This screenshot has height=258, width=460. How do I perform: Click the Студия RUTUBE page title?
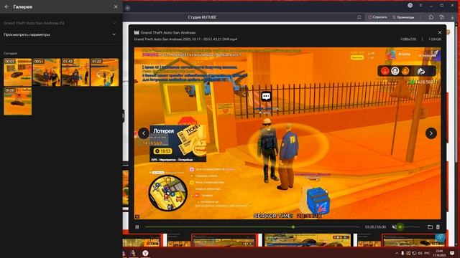tap(202, 17)
